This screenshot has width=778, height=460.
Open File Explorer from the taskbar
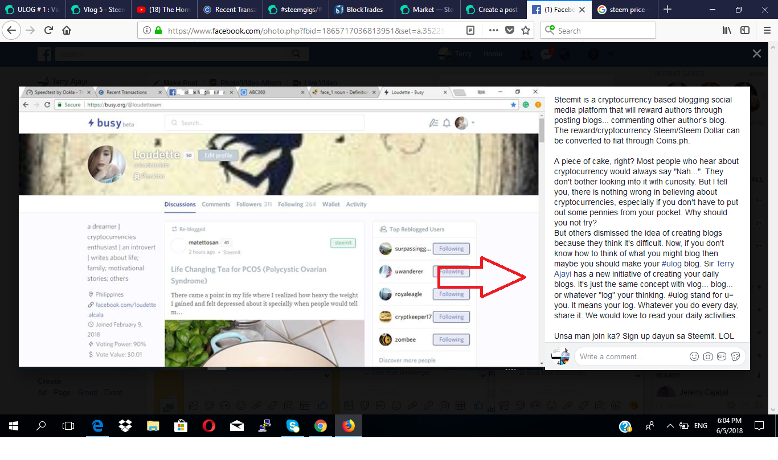point(153,426)
